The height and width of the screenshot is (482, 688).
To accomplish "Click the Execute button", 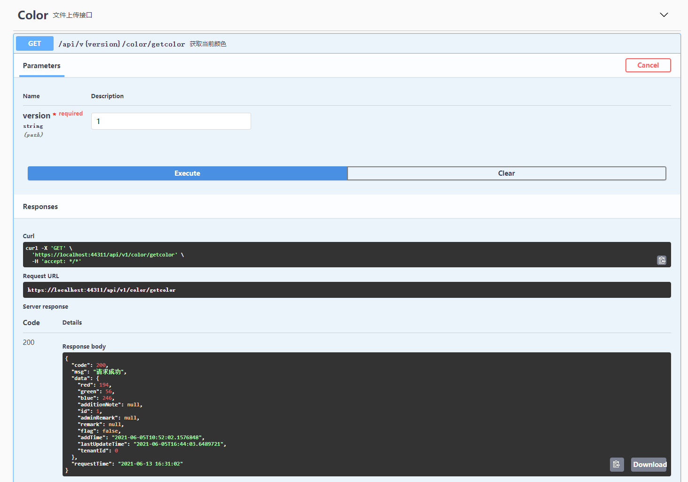I will click(x=187, y=173).
